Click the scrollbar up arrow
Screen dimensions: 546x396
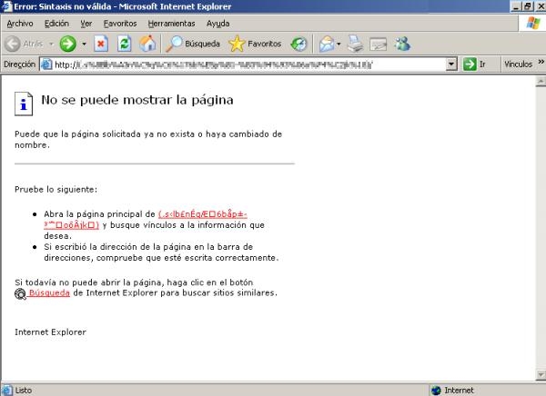[541, 82]
